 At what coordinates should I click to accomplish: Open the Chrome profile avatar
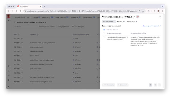pos(158,11)
